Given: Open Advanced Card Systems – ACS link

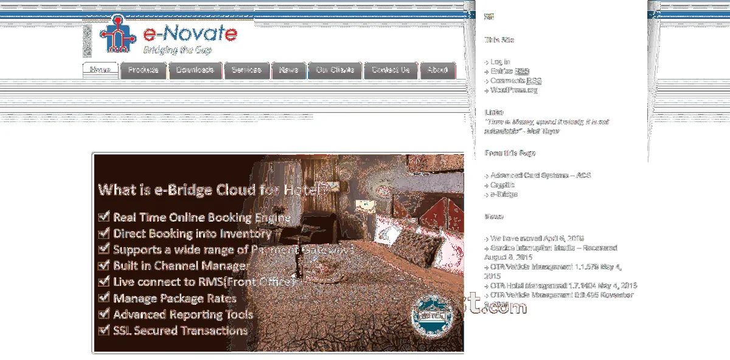Looking at the screenshot, I should coord(541,175).
